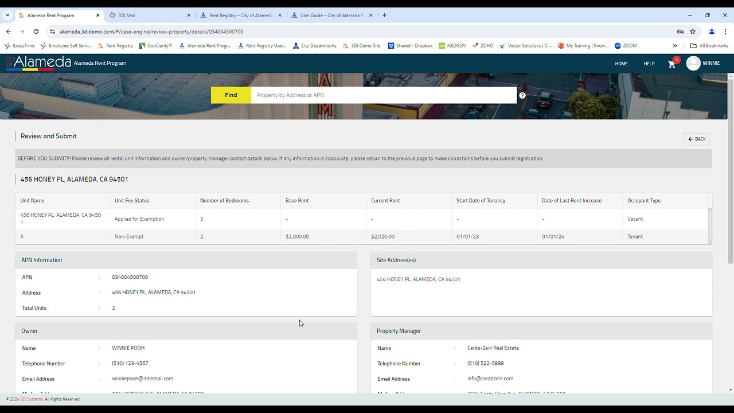This screenshot has height=413, width=734.
Task: Open tab search dropdown arrow
Action: click(x=7, y=15)
